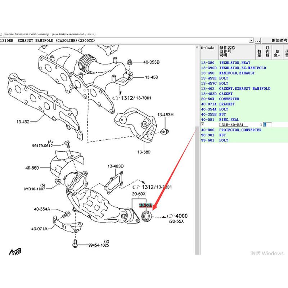This screenshot has width=288, height=288.
Task: Open the 1310BB exhaust manifold section dropdown
Action: pyautogui.click(x=251, y=40)
